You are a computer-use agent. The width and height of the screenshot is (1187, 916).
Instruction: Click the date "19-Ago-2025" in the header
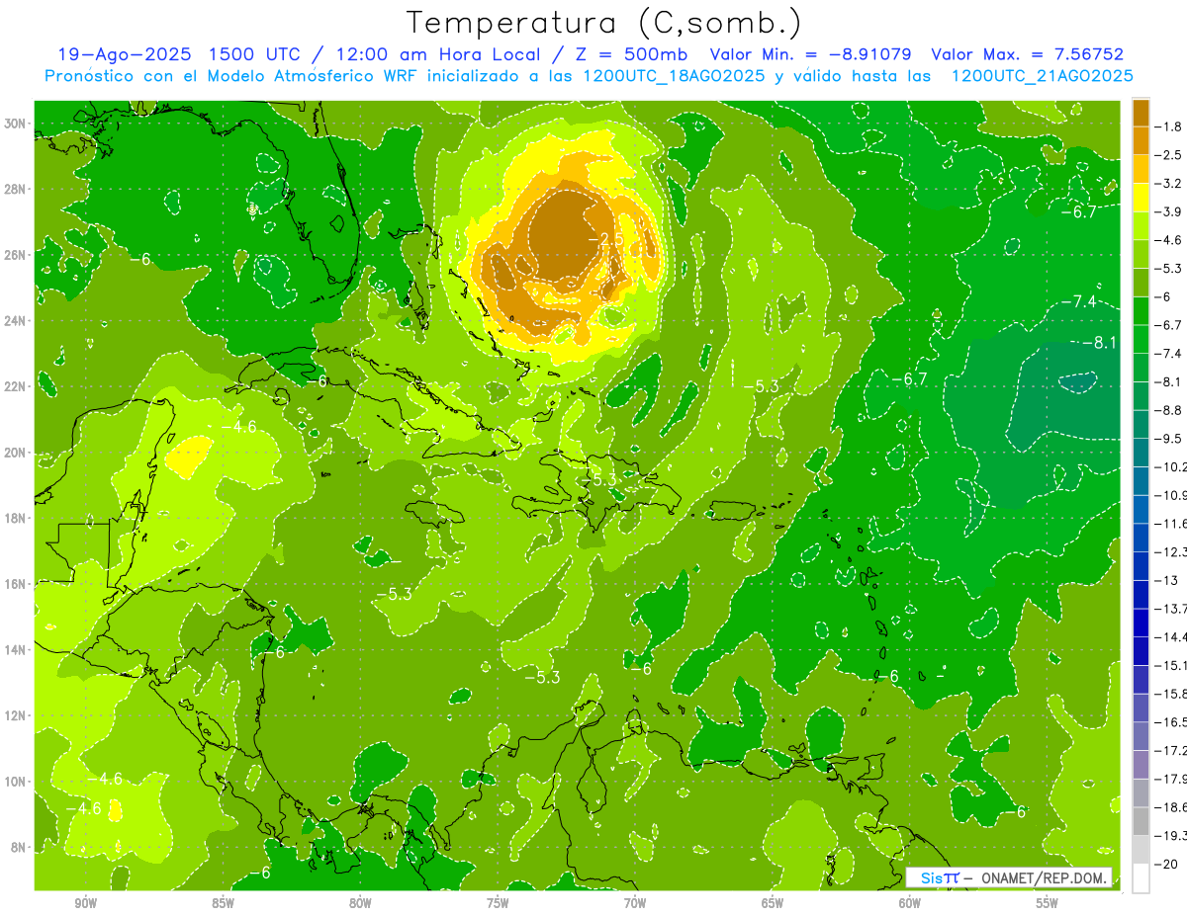pos(124,54)
